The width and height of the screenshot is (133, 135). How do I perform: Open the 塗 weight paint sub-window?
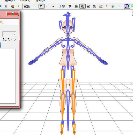101,6
